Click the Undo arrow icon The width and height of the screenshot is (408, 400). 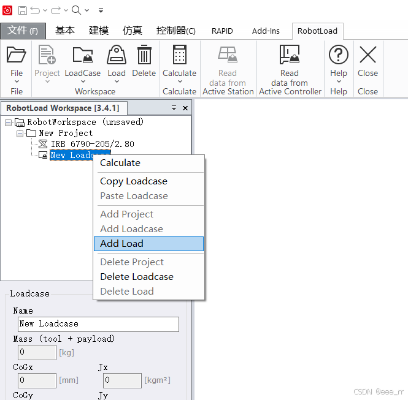click(35, 10)
